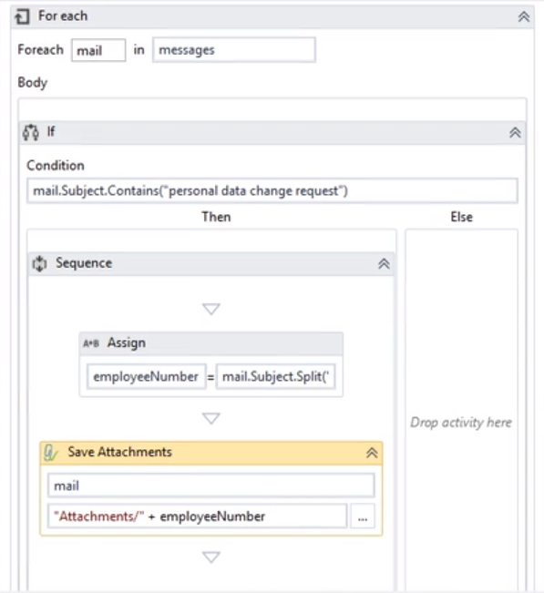This screenshot has width=544, height=593.
Task: Select the Sequence title text
Action: 84,263
